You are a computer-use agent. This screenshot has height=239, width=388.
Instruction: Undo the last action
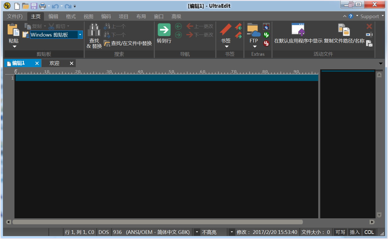(x=55, y=6)
